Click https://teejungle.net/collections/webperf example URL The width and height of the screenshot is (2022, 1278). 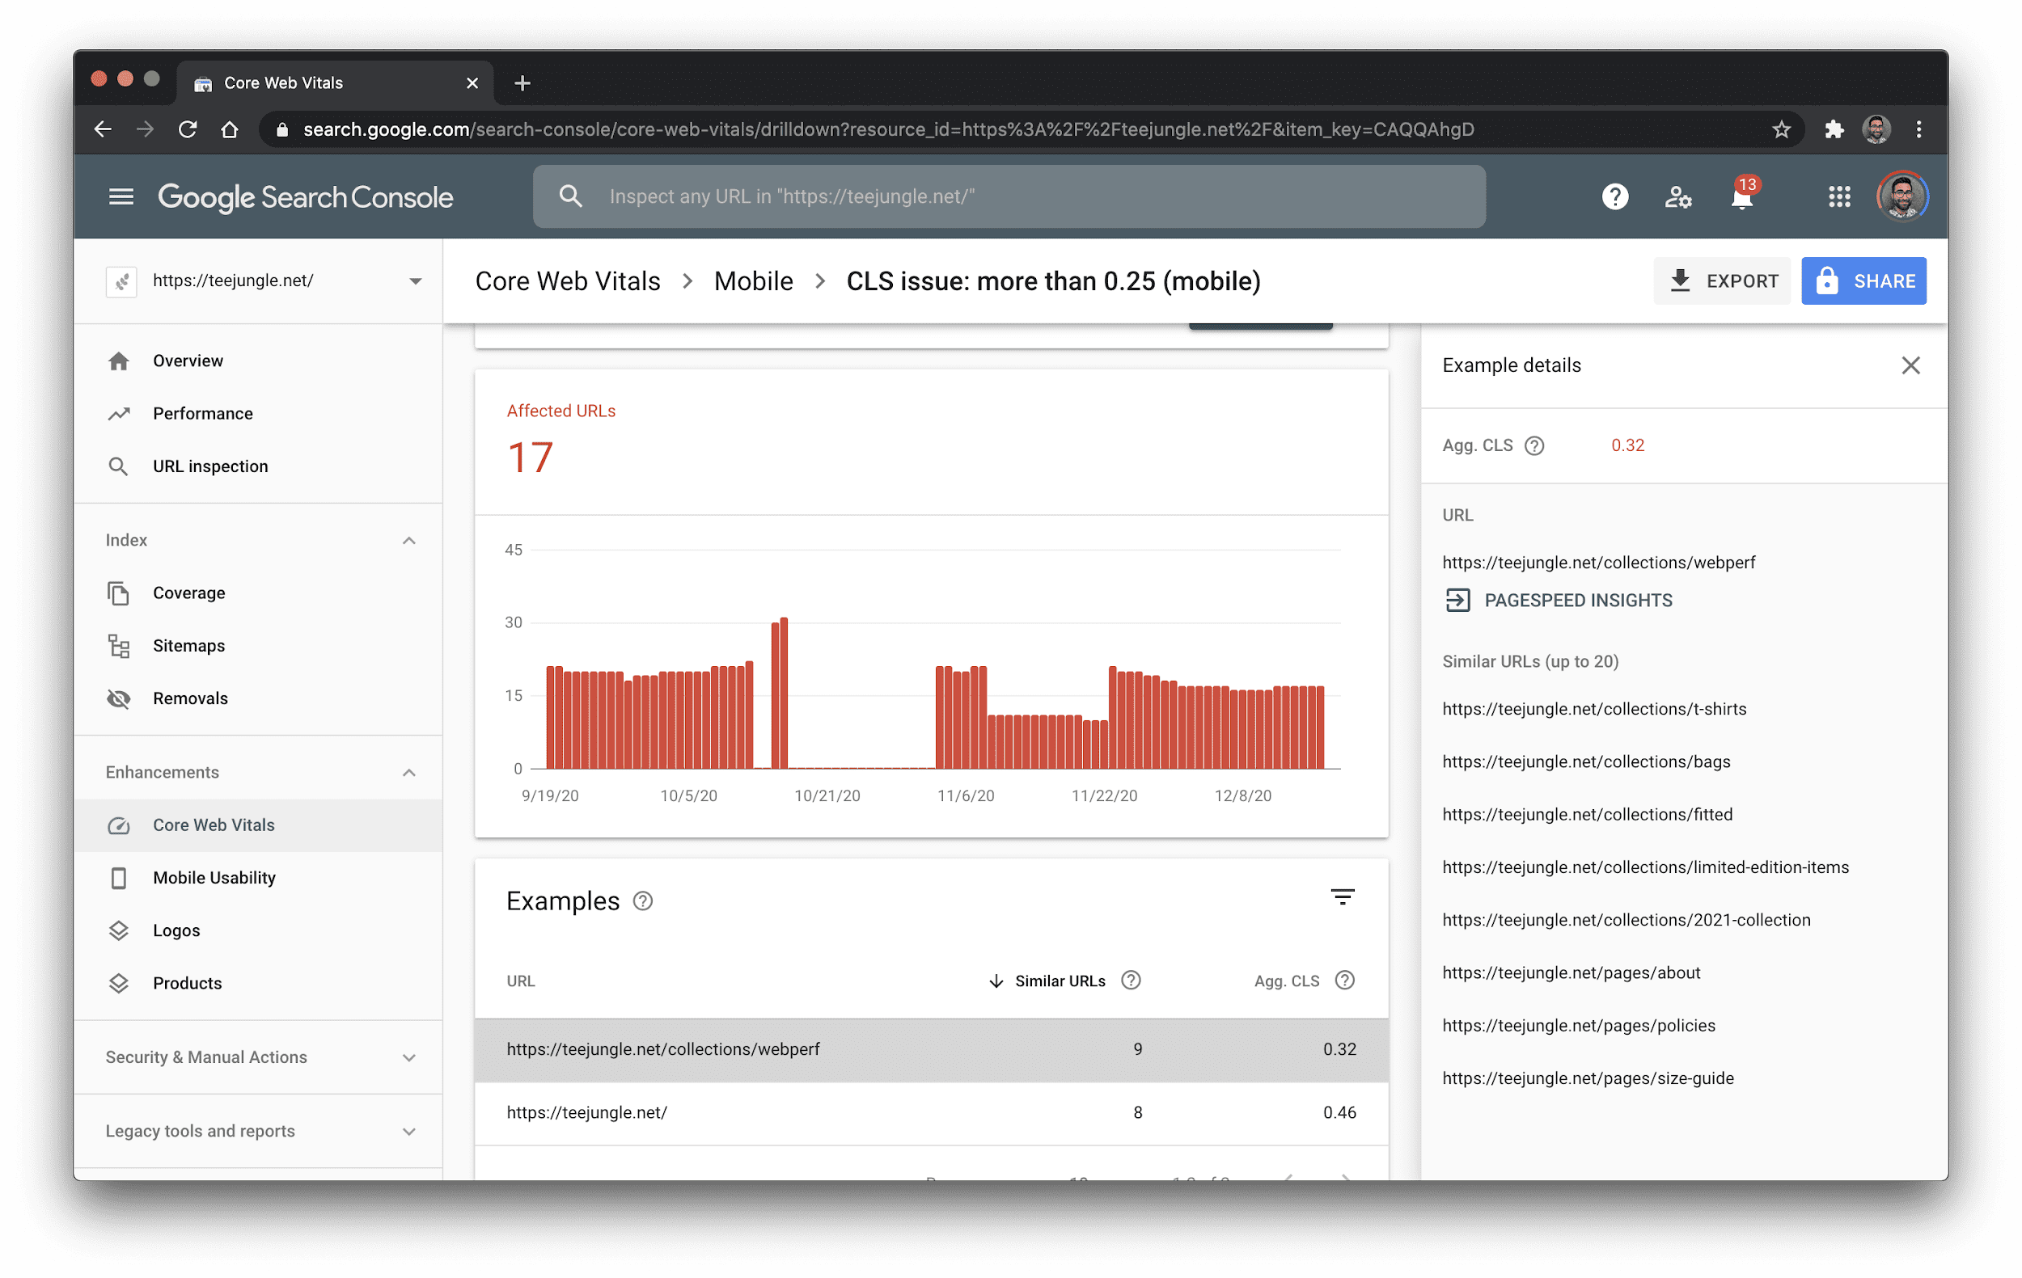pos(662,1048)
